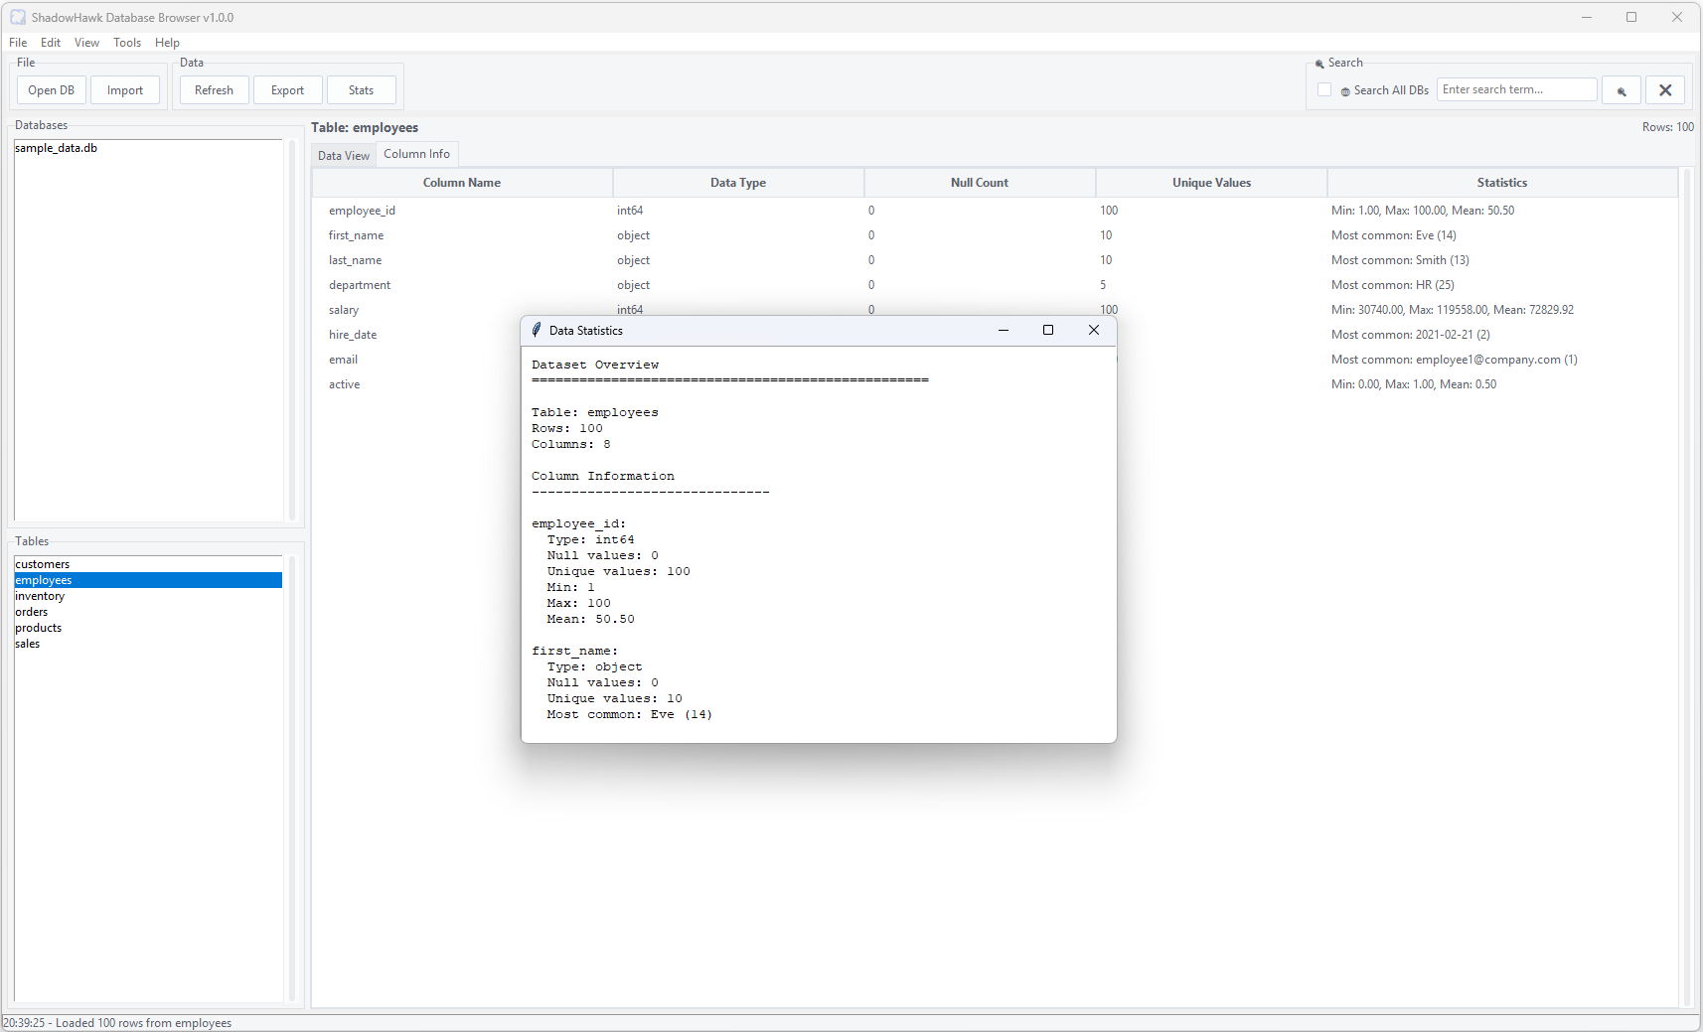Click 'Most common: employee1@company.com (1)' cell

[1454, 360]
